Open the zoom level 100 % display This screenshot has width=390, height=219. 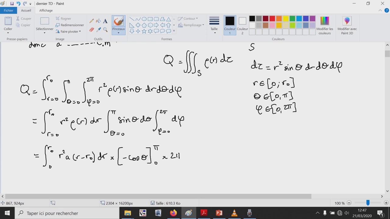click(339, 203)
